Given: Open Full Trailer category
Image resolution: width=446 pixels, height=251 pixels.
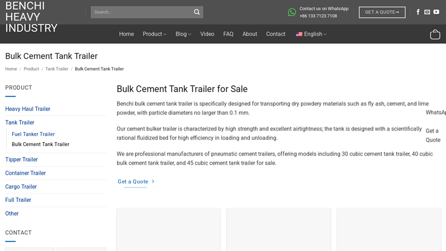Looking at the screenshot, I should coord(18,200).
